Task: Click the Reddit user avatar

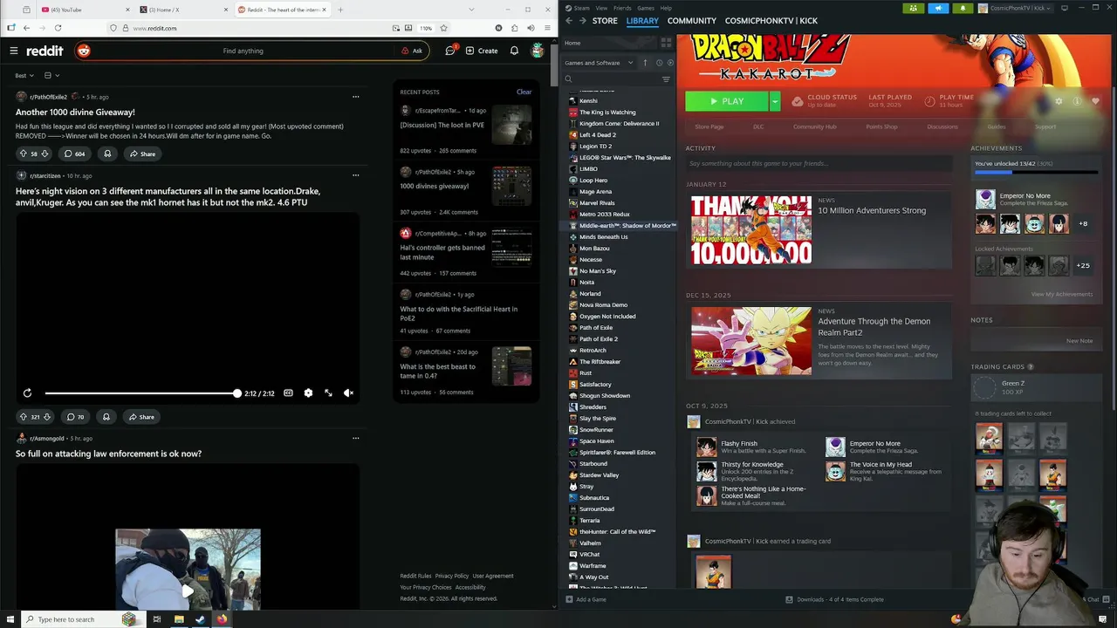Action: point(538,51)
